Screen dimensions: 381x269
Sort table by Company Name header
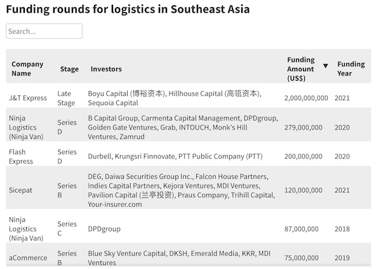(x=27, y=69)
